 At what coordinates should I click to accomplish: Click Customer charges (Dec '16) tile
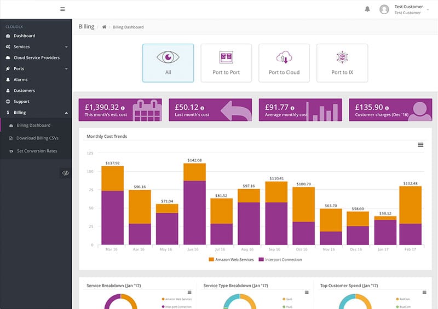click(390, 110)
